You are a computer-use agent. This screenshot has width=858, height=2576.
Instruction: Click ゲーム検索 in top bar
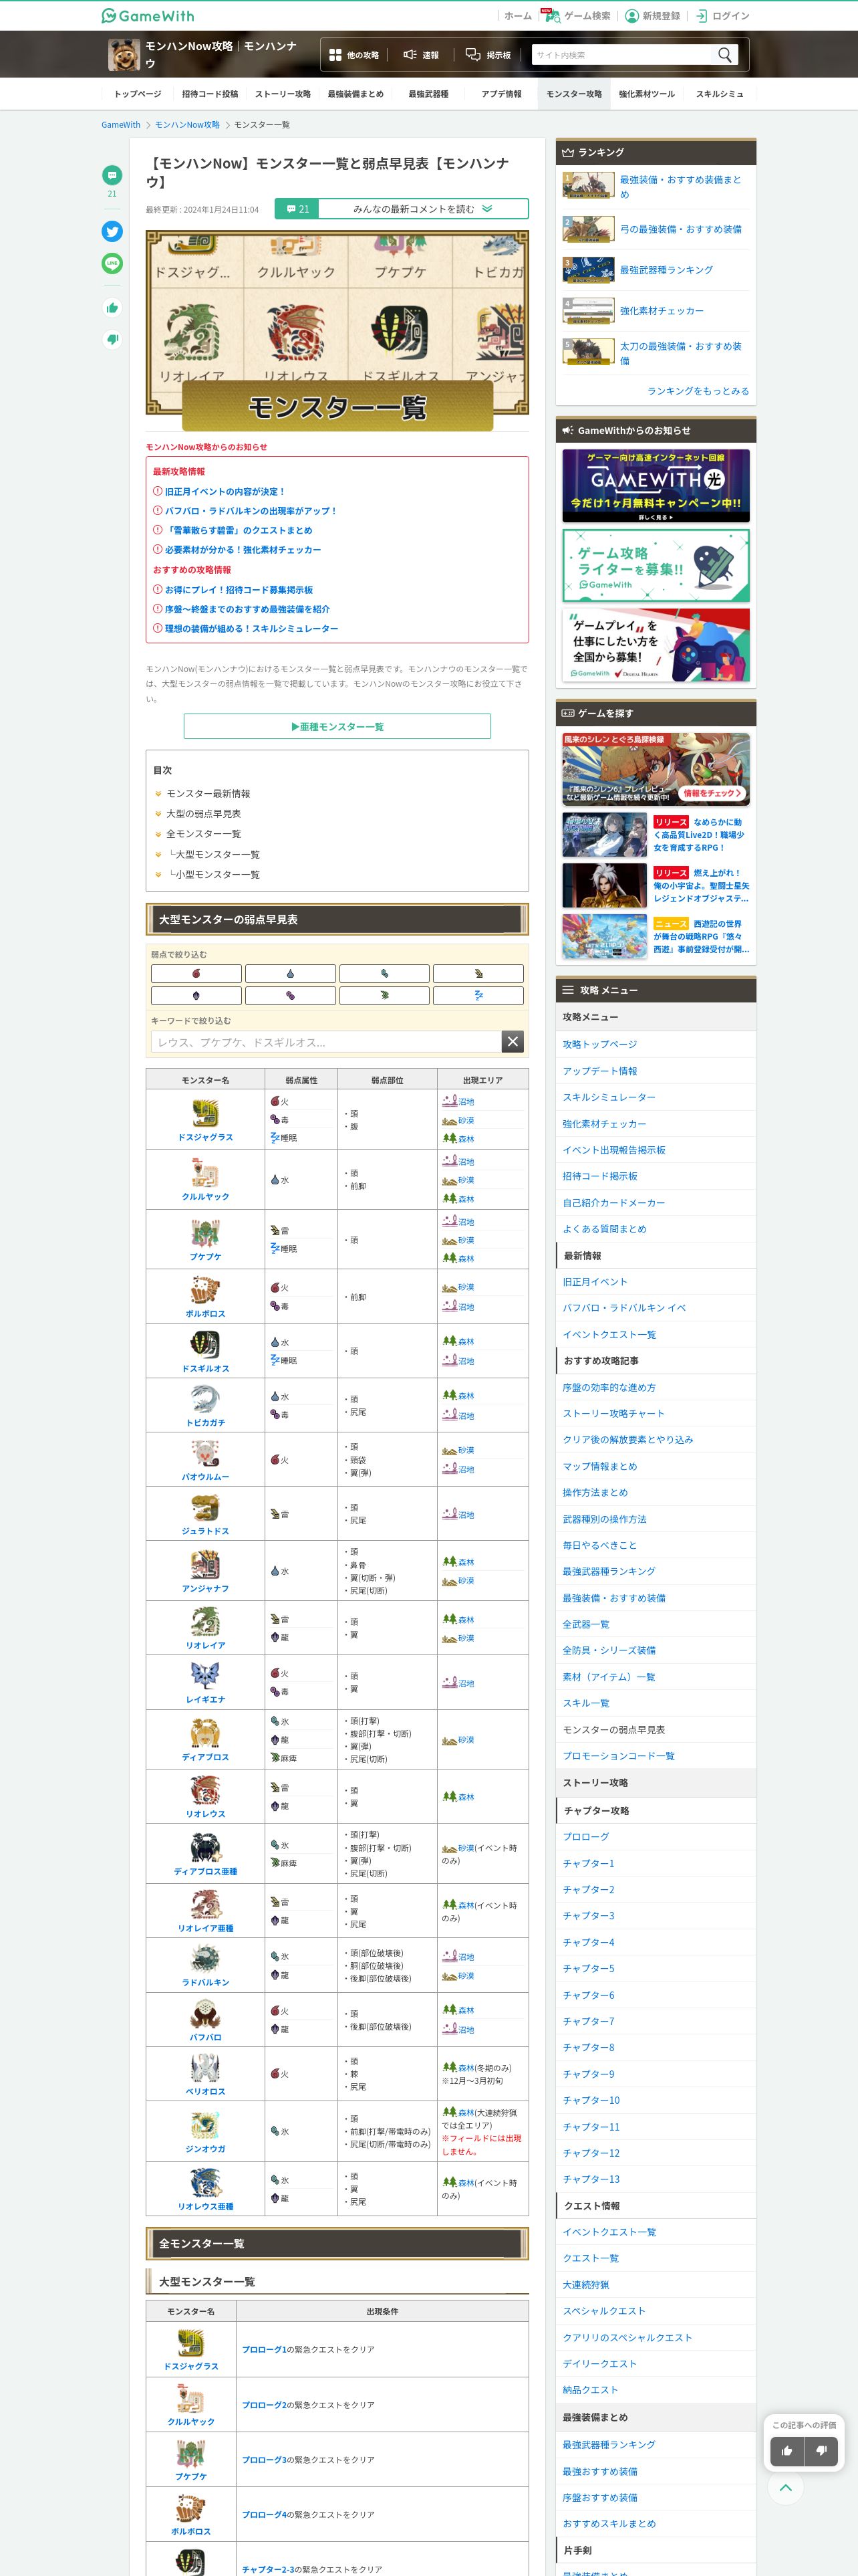click(x=577, y=15)
